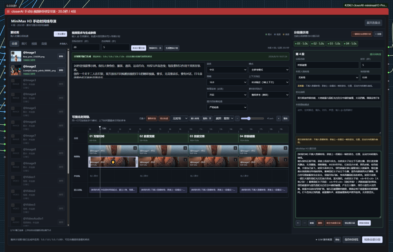Open the 越界: 限制 dropdown
Viewport: 393px width, 252px height.
224,119
